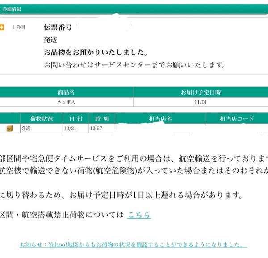This screenshot has width=268, height=258.
Task: Click 発送 in the tracking status row
Action: (27, 129)
